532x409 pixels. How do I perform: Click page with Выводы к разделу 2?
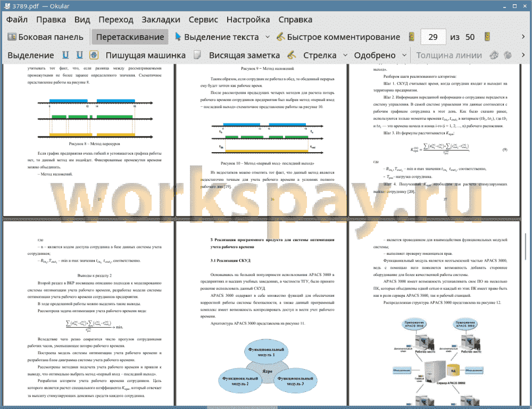click(88, 314)
